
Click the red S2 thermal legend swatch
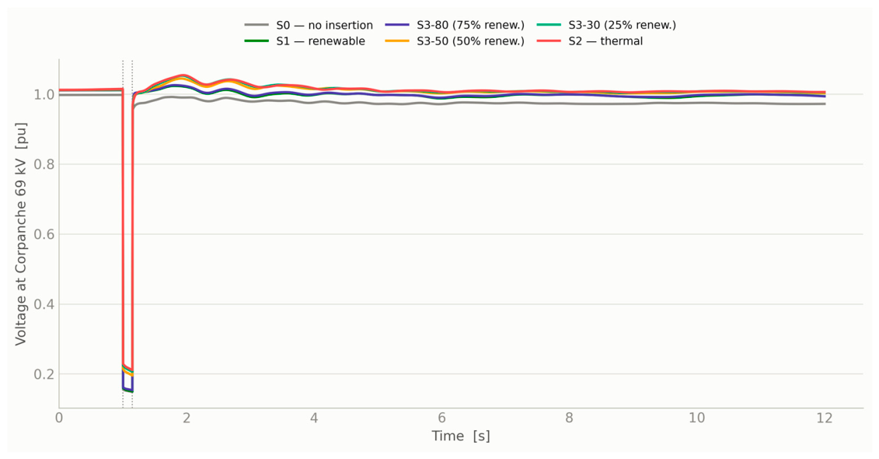point(549,41)
